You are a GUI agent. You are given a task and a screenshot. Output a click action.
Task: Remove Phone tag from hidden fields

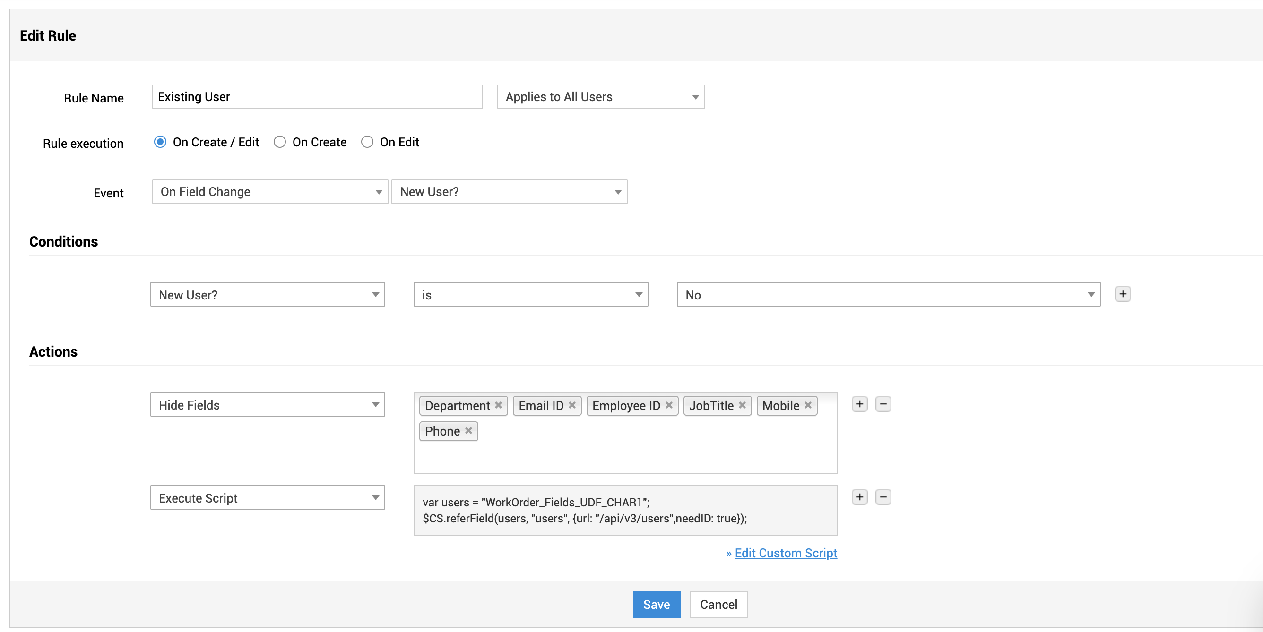point(468,431)
